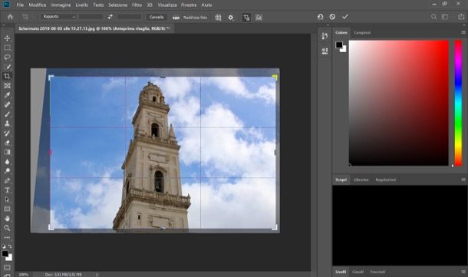Click the Cancella button
Image resolution: width=468 pixels, height=277 pixels.
coord(157,17)
